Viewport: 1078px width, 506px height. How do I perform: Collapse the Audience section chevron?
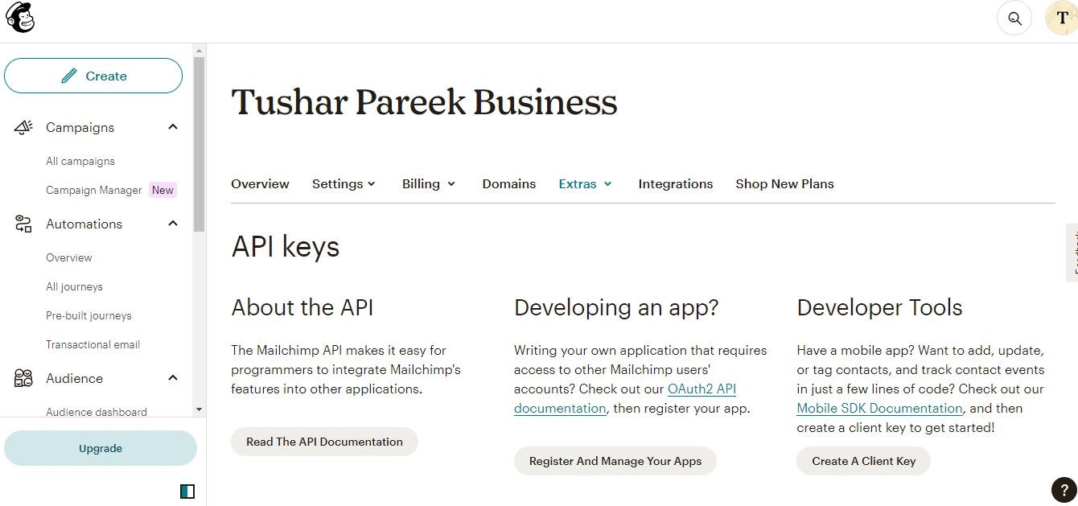pos(173,378)
